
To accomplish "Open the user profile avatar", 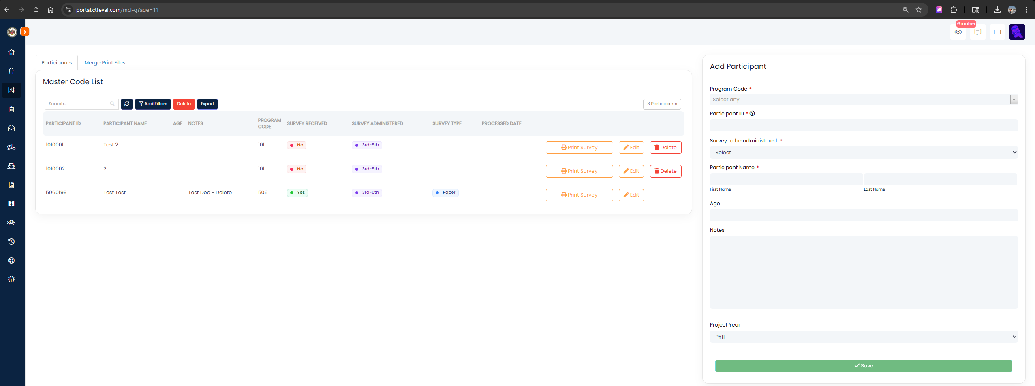I will click(1017, 32).
